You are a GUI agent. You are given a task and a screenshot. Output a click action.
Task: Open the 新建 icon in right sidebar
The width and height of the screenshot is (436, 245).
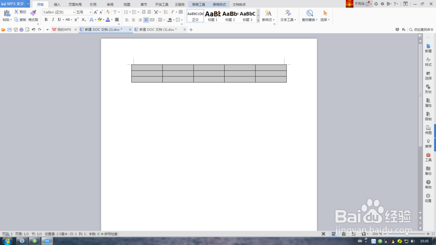tap(428, 48)
